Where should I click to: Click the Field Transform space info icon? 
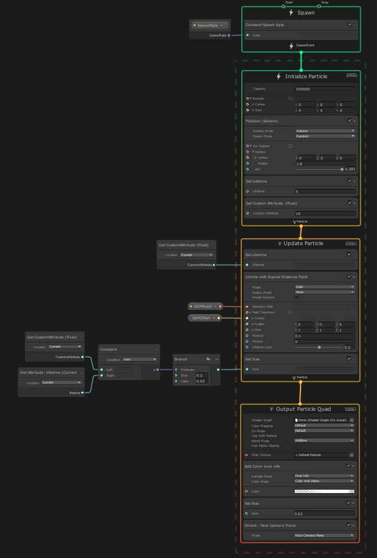click(x=290, y=312)
